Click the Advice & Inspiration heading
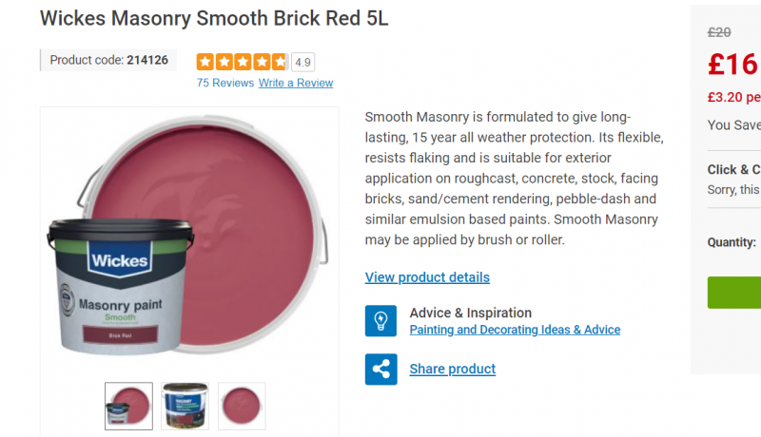761x437 pixels. coord(470,313)
